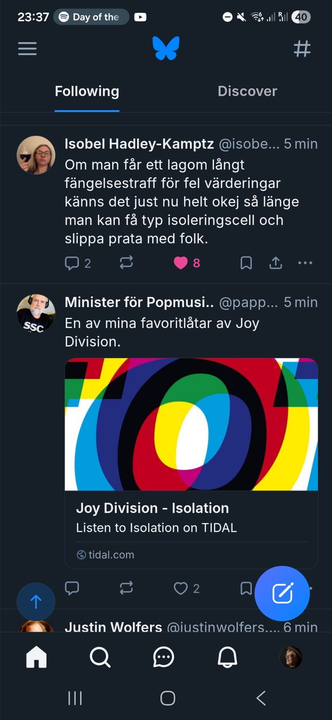
Task: Open the hamburger side menu
Action: (x=27, y=49)
